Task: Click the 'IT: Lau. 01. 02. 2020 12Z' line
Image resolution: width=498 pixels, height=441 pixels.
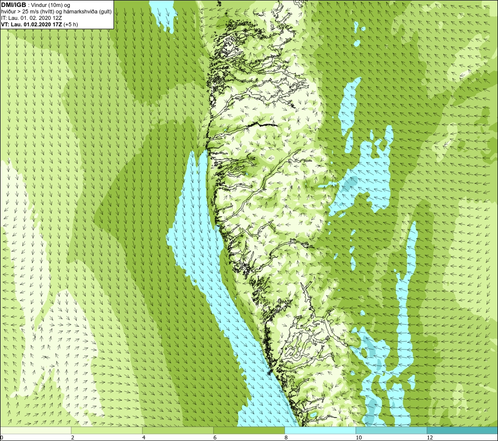Action: (31, 18)
